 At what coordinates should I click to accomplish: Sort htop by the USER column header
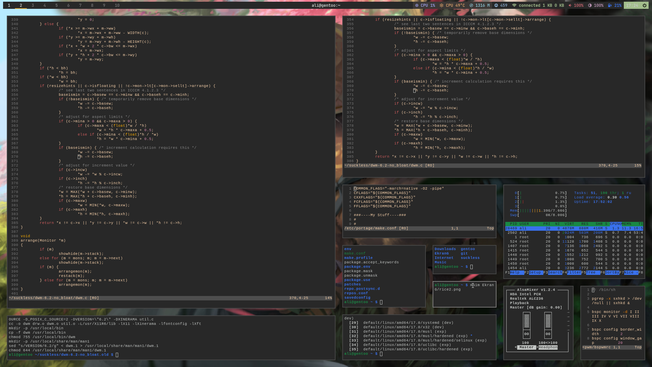tap(524, 224)
